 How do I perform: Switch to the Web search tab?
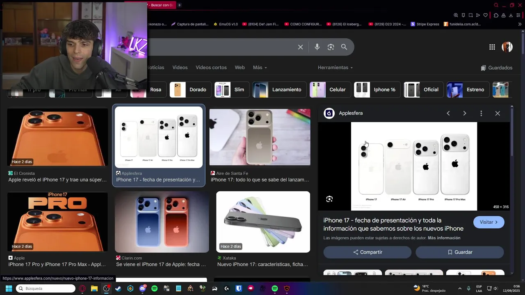tap(240, 68)
